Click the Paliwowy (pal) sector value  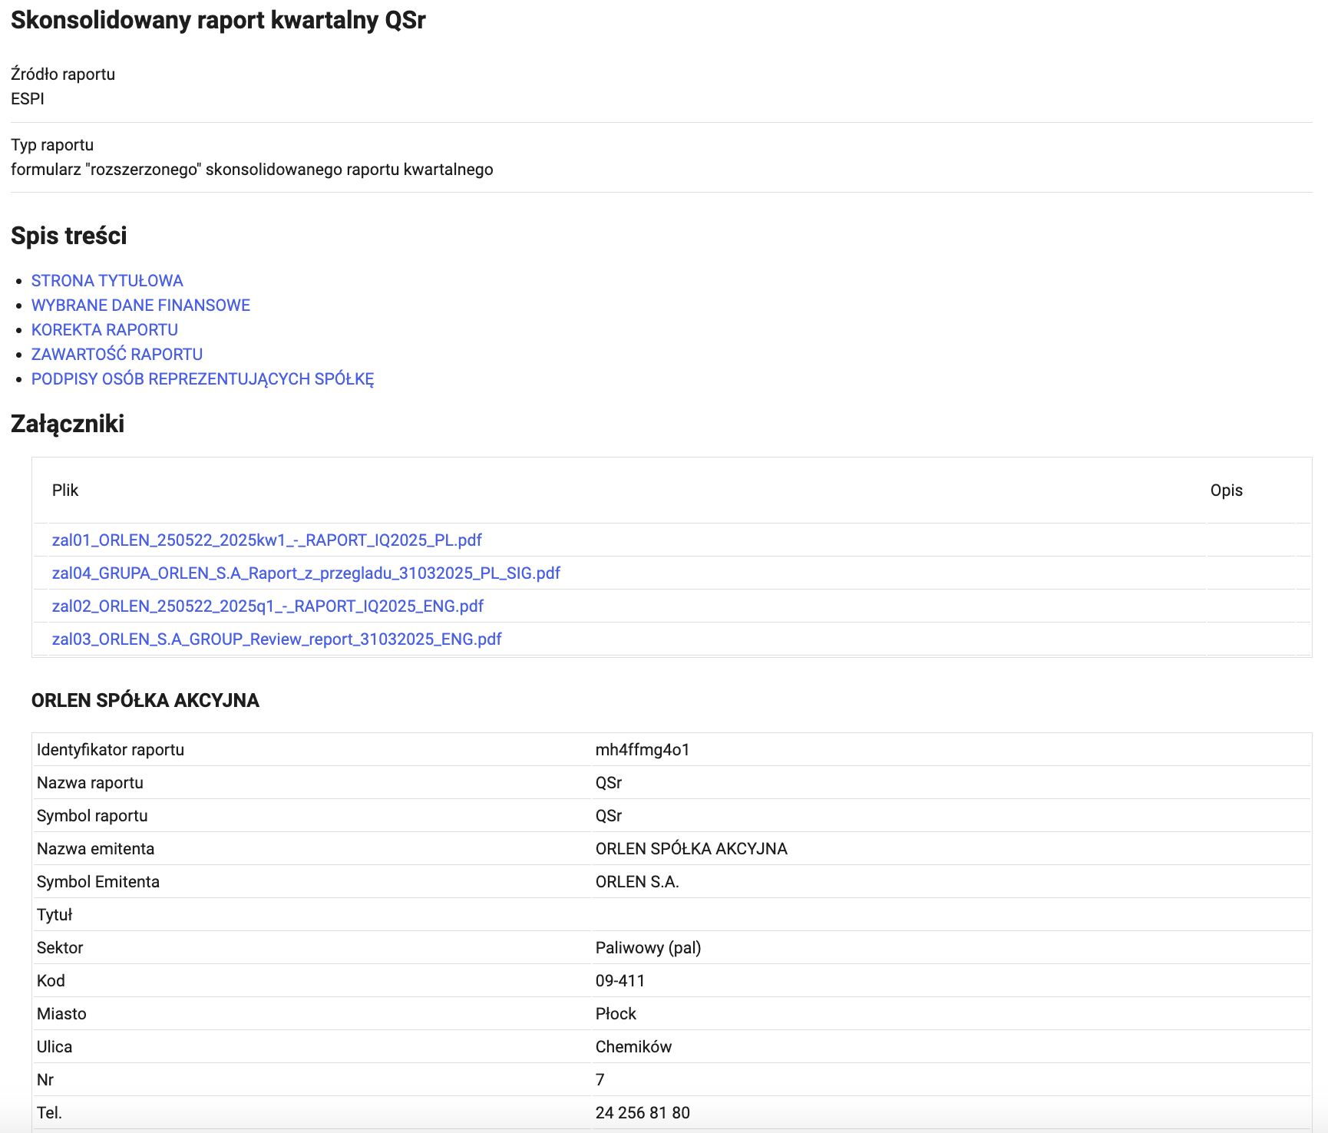click(x=648, y=948)
